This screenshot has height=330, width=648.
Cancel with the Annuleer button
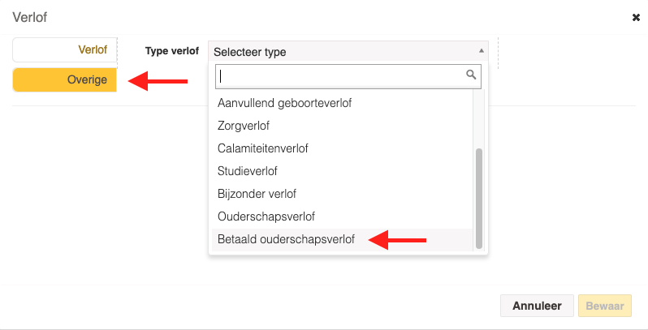537,306
